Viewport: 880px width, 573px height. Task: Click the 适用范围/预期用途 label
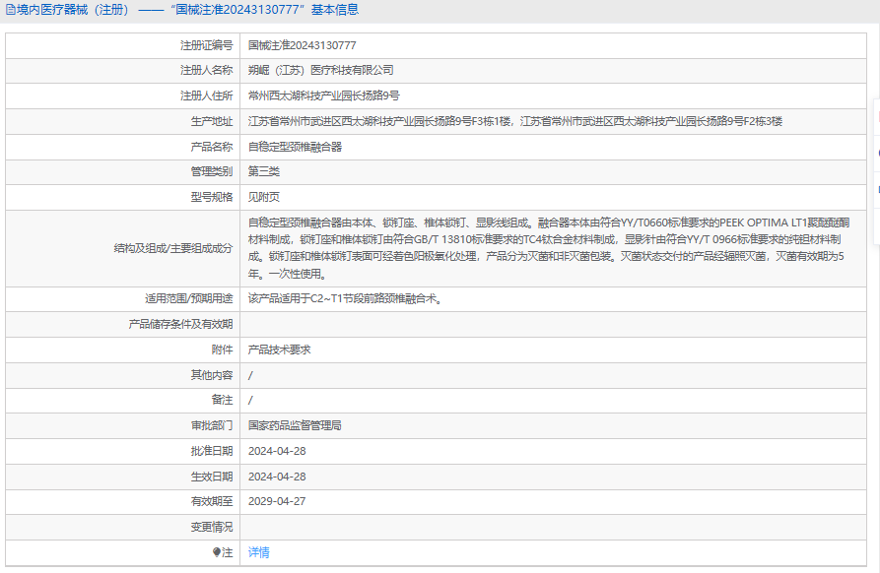(188, 299)
